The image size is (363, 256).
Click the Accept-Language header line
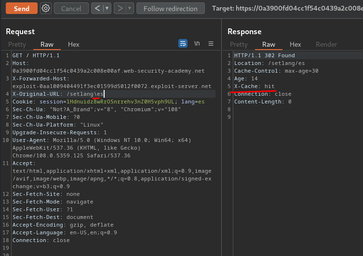pos(65,232)
